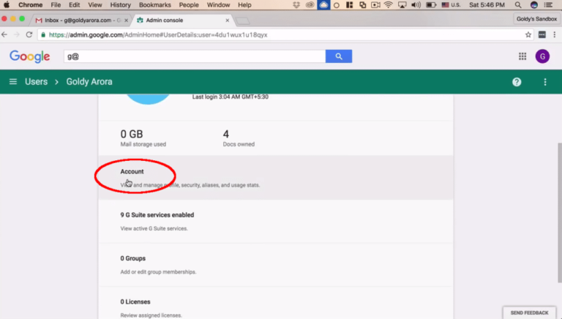Click the user profile picture circle

(x=148, y=100)
